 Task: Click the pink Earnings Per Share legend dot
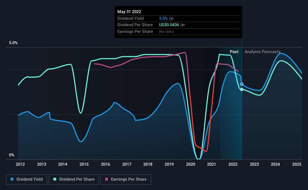point(107,179)
